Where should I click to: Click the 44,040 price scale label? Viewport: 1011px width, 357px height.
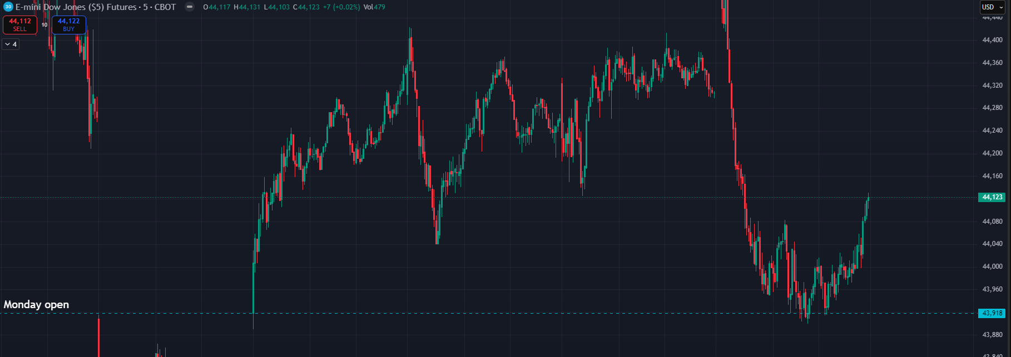[993, 244]
